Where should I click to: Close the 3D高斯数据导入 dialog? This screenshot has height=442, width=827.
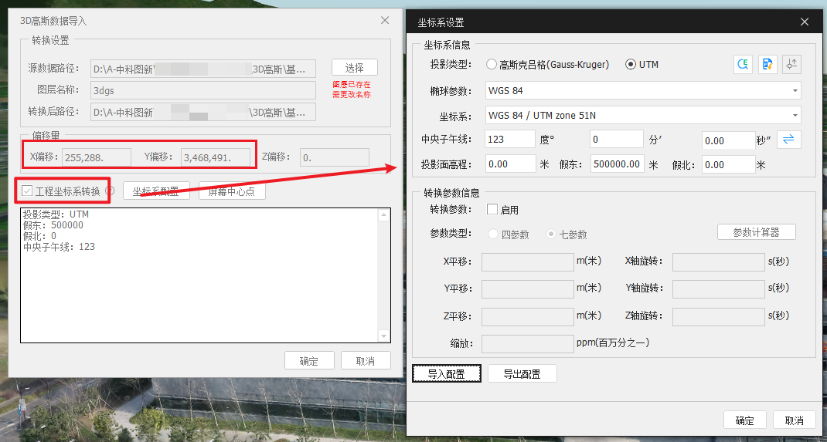click(x=385, y=22)
